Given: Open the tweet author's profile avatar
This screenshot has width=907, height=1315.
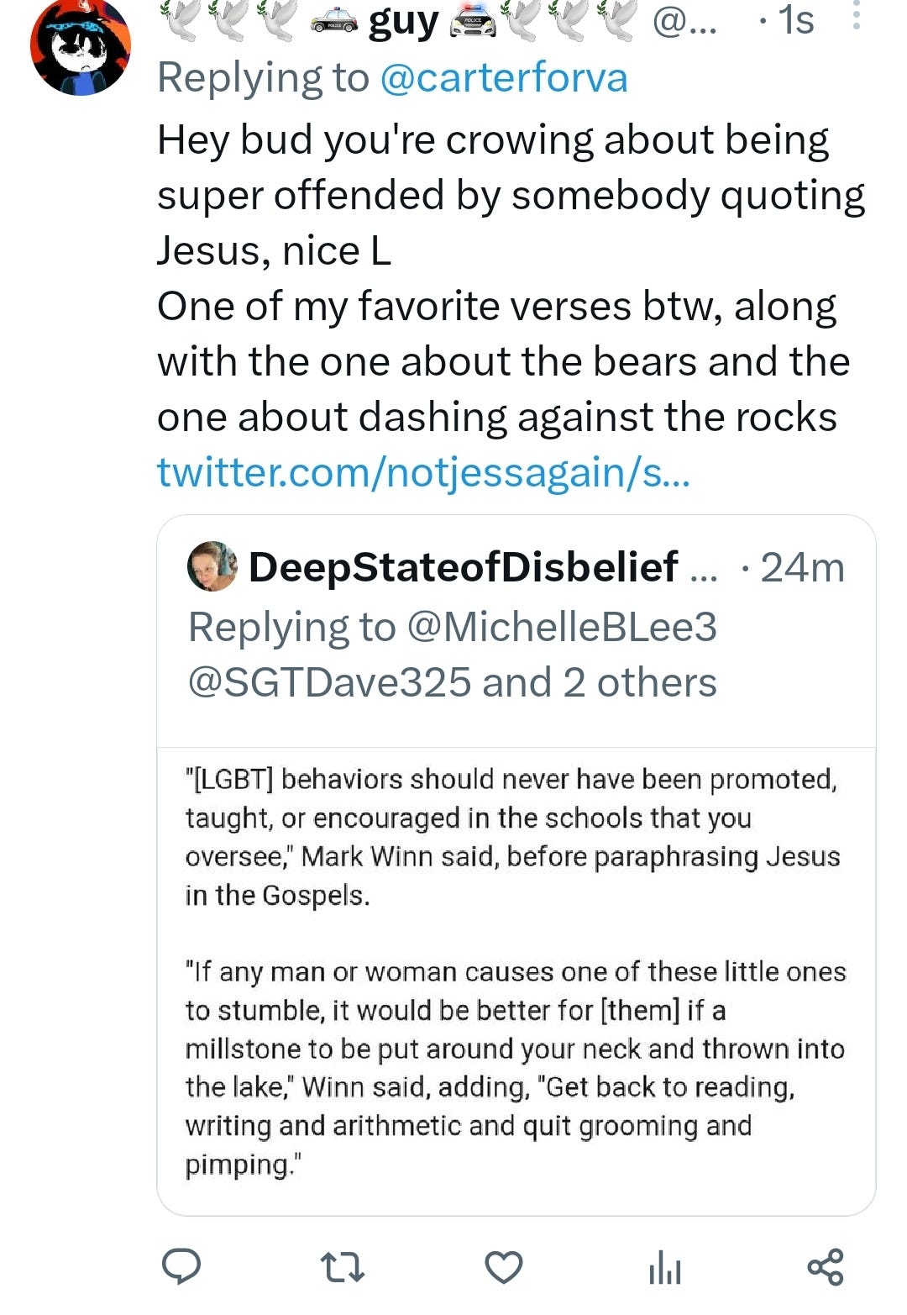Looking at the screenshot, I should (81, 46).
